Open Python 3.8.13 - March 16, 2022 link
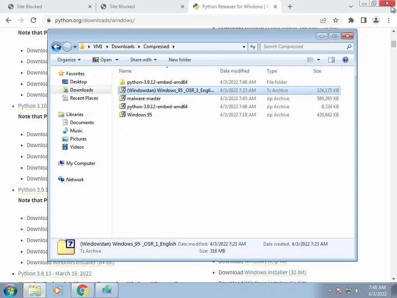 [x=55, y=274]
